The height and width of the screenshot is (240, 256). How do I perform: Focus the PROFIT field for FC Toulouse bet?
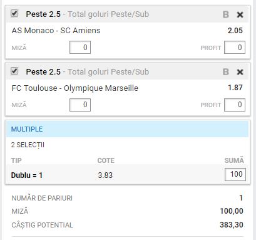235,105
